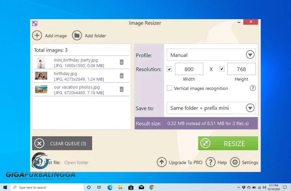Click the green RESIZE button
This screenshot has height=191, width=291.
pyautogui.click(x=228, y=143)
